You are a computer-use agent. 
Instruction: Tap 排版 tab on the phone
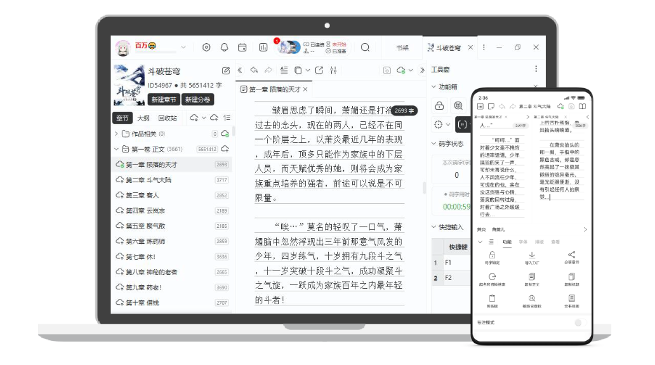tap(539, 242)
